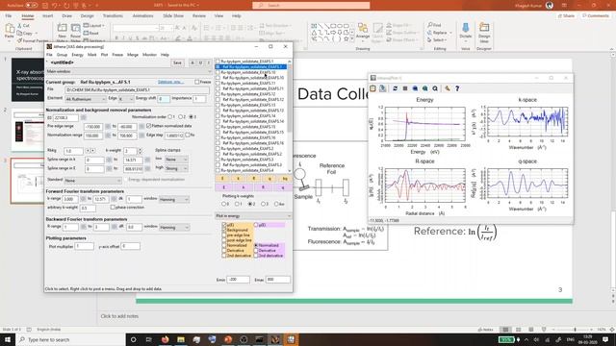This screenshot has width=616, height=346.
Task: Open Standard dropdown set to None
Action: click(x=93, y=181)
